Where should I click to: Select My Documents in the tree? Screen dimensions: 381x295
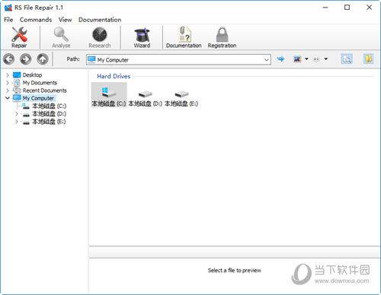point(40,83)
